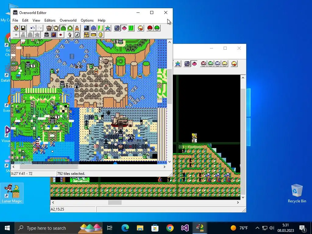Click the taskbar search box

coord(58,228)
